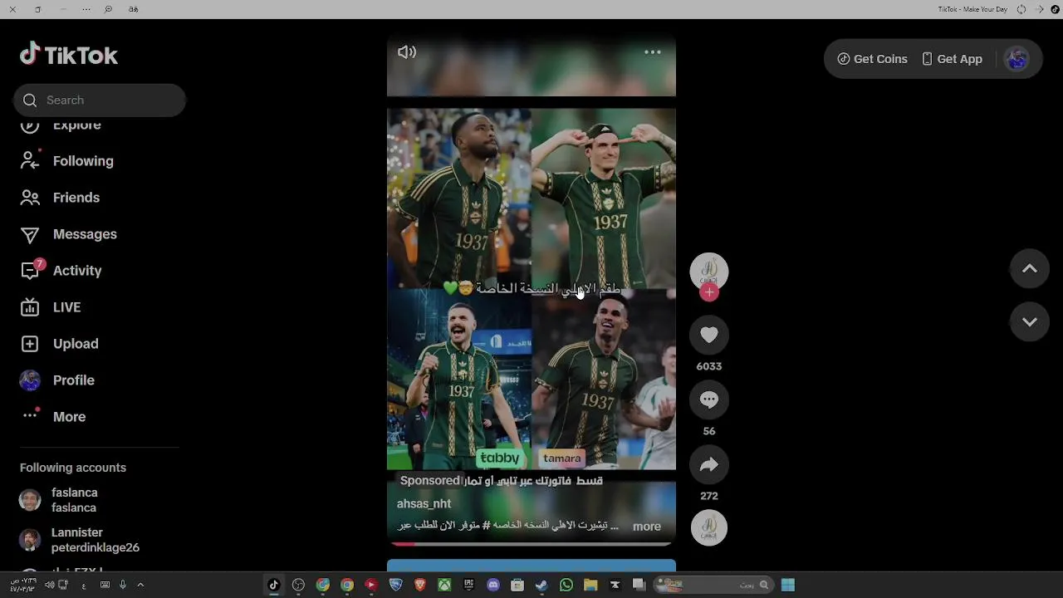Seek using the video progress bar
The height and width of the screenshot is (598, 1063).
[x=531, y=545]
